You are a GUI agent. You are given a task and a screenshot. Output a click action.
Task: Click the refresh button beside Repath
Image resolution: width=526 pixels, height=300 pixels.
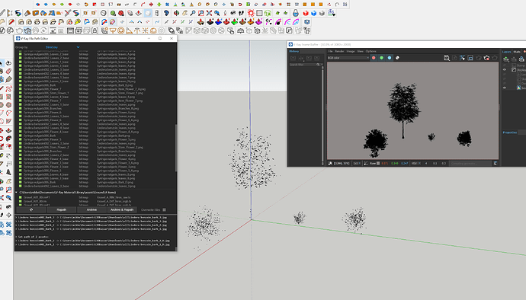point(31,210)
